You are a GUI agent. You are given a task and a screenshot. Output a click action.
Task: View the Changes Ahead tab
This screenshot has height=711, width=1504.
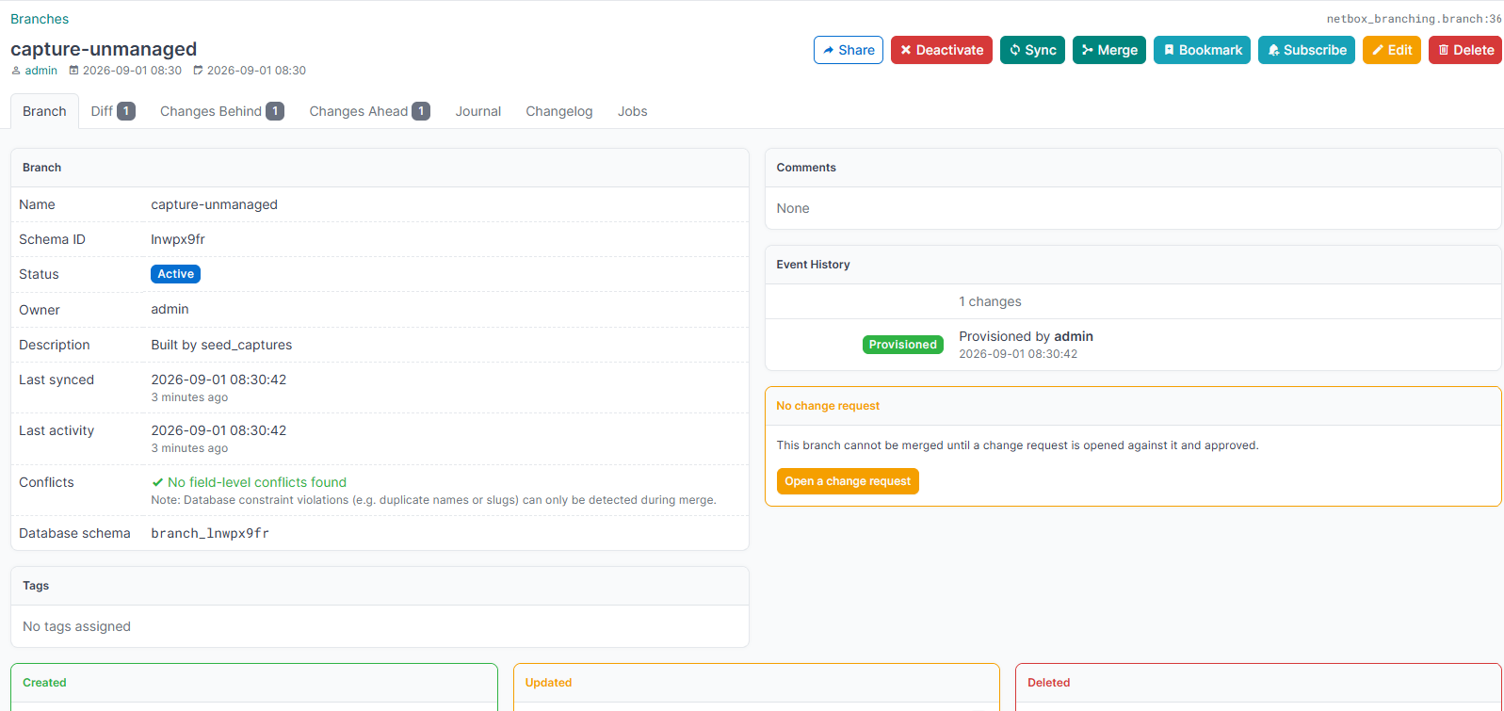coord(369,111)
